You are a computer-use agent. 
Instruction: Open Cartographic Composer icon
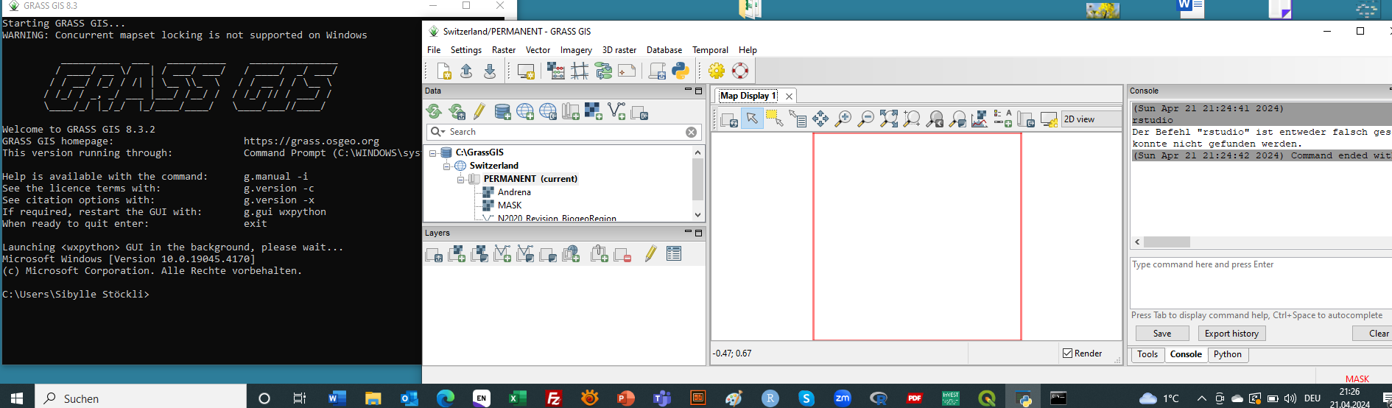pyautogui.click(x=627, y=71)
